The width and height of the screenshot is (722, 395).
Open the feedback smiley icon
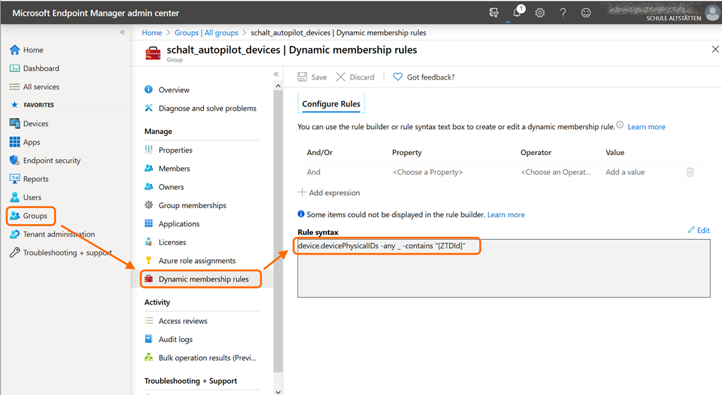click(x=586, y=13)
